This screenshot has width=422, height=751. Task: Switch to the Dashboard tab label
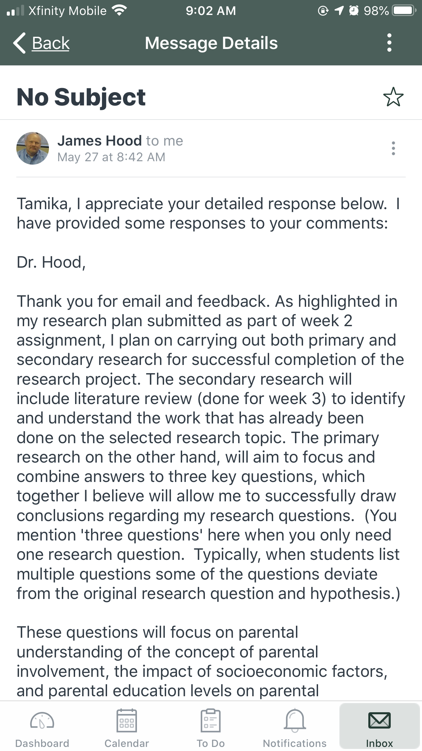click(42, 744)
